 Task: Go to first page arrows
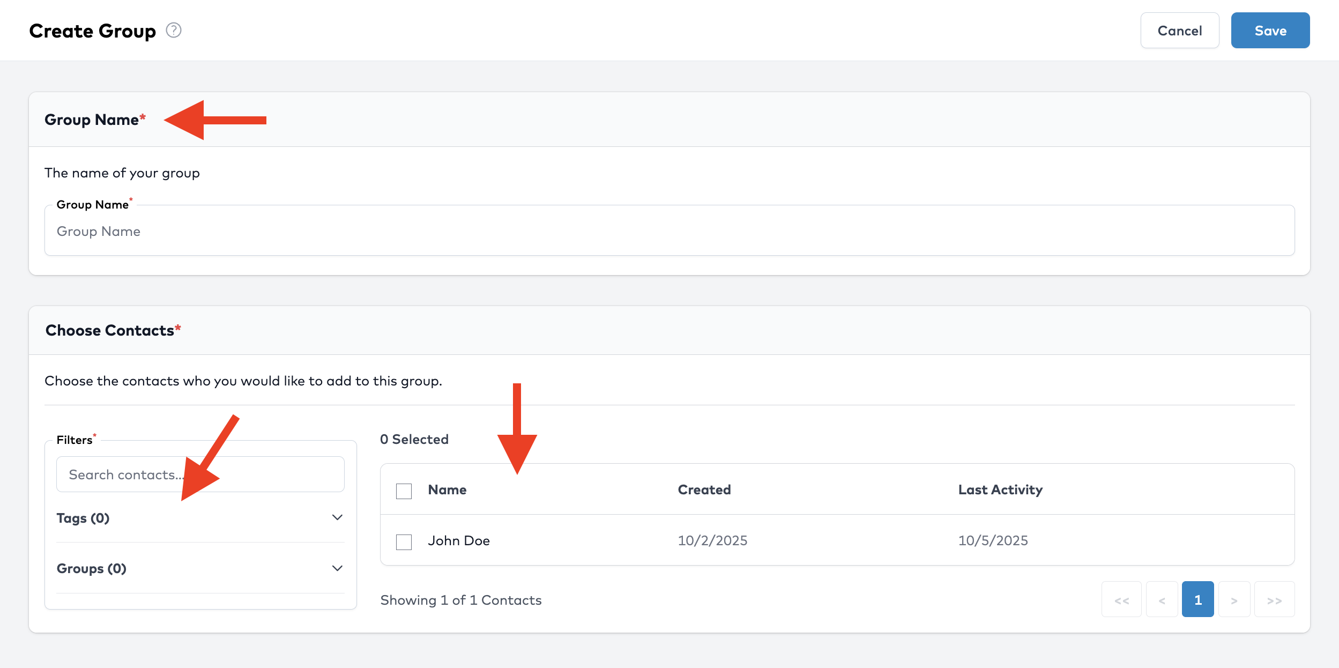[1121, 600]
